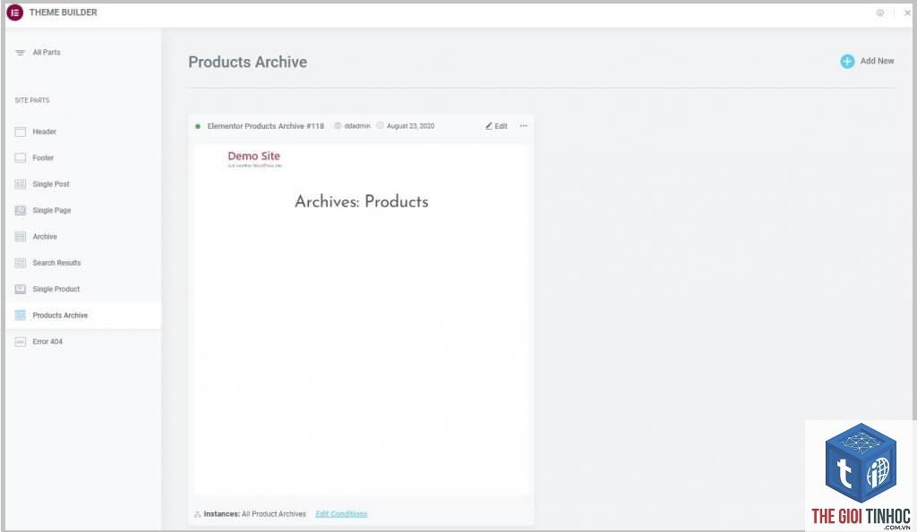Viewport: 917px width, 532px height.
Task: Click the Instances hierarchy icon
Action: tap(198, 514)
